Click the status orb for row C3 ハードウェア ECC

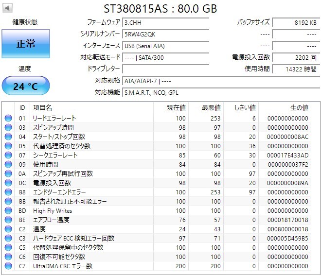tap(8, 239)
